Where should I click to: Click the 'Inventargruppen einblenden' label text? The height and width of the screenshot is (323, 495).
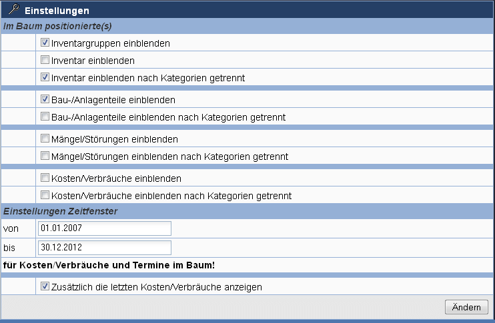[110, 43]
